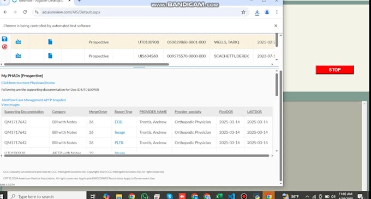Screen dimensions: 371x199
Task: Open the Python app taskbar icon
Action: coord(256,196)
